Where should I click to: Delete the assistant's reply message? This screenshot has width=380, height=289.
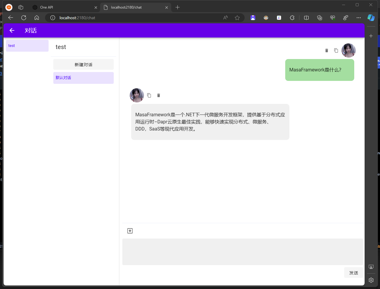[x=158, y=95]
